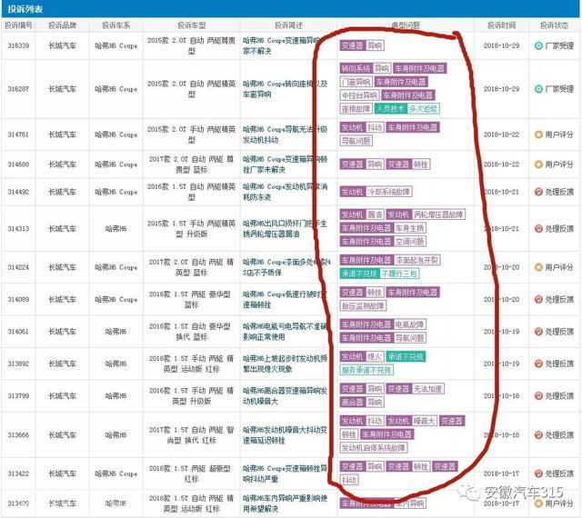Click the 空调问题 tag

(x=409, y=242)
